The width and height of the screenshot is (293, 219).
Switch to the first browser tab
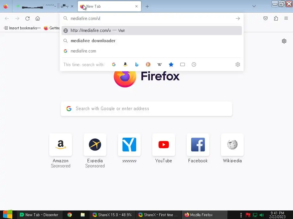click(45, 6)
